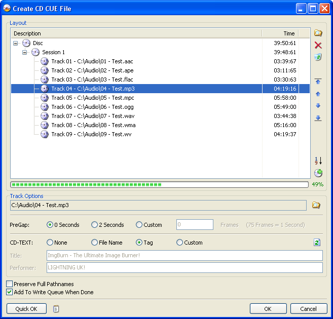Screen dimensions: 333x319
Task: Click the browse icon next to track file path
Action: point(316,205)
